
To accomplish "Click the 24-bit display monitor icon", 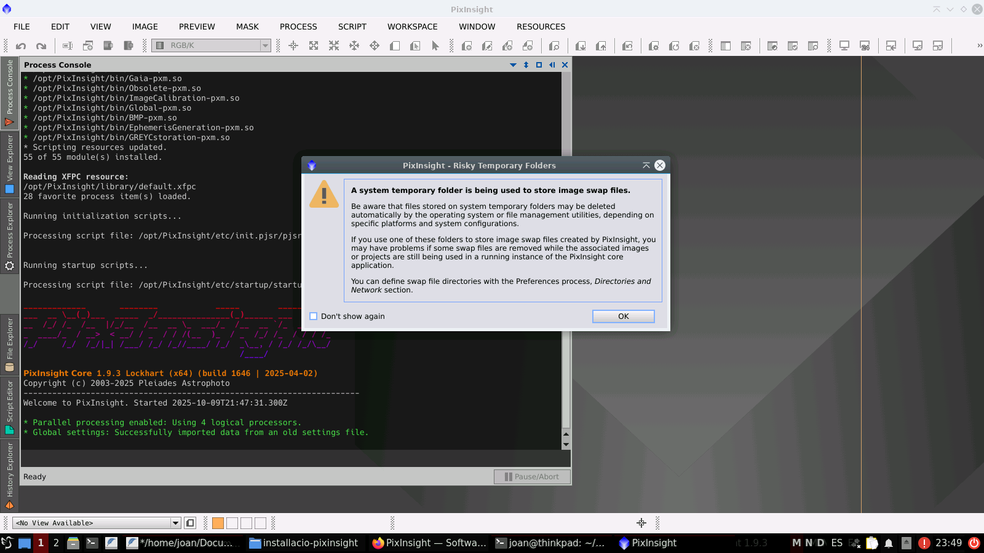I will pyautogui.click(x=865, y=46).
